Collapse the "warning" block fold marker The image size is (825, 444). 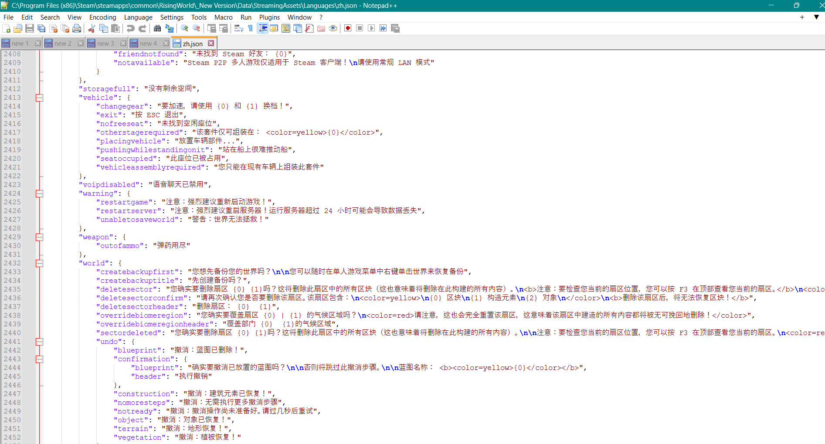point(40,193)
